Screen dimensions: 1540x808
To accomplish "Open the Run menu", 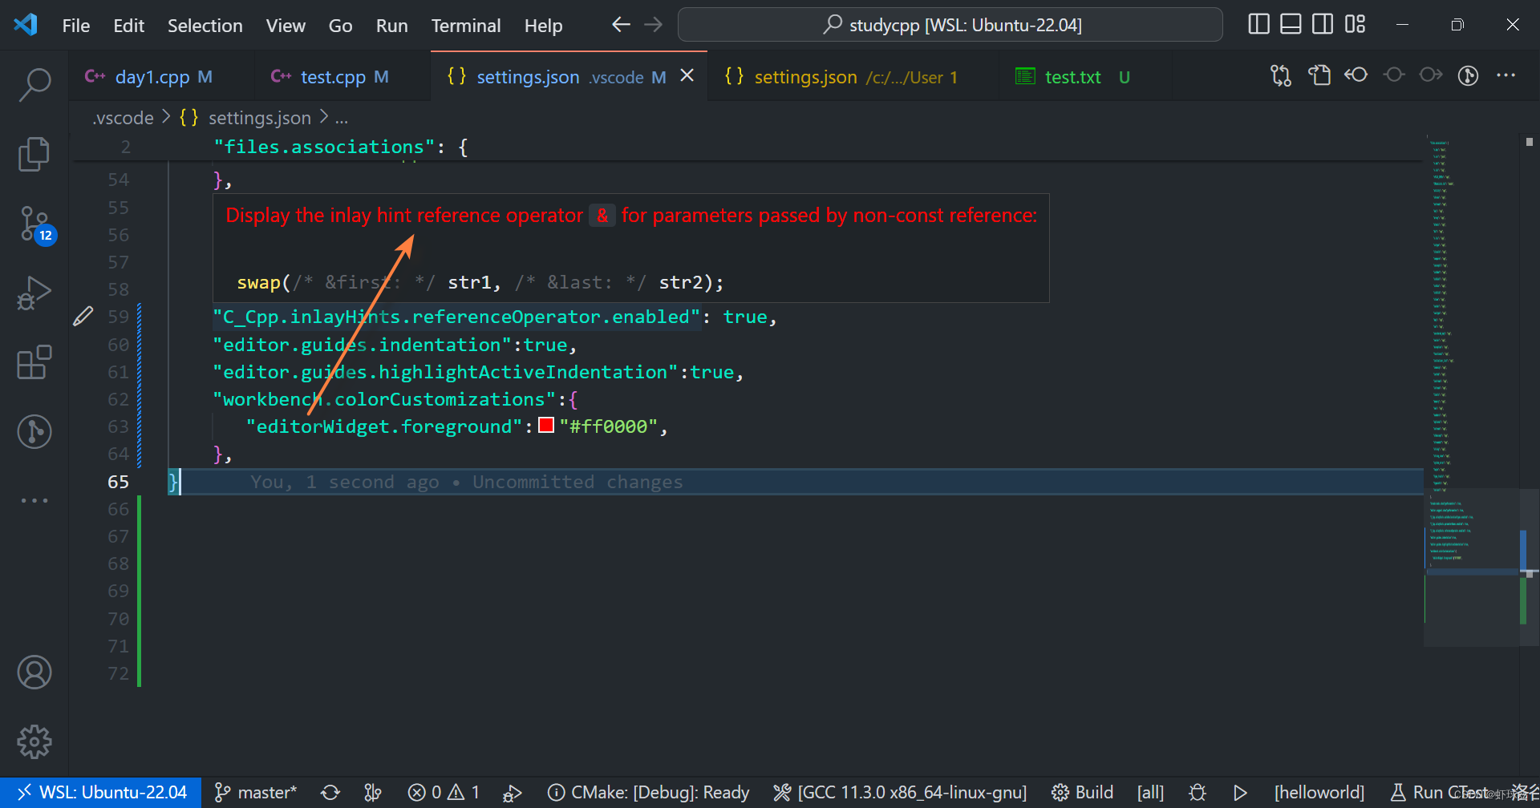I will [391, 26].
